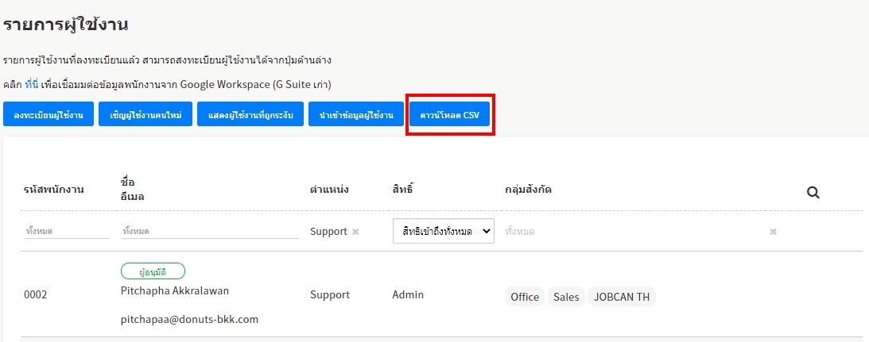Clear the group filter with x icon
This screenshot has width=869, height=342.
click(773, 232)
